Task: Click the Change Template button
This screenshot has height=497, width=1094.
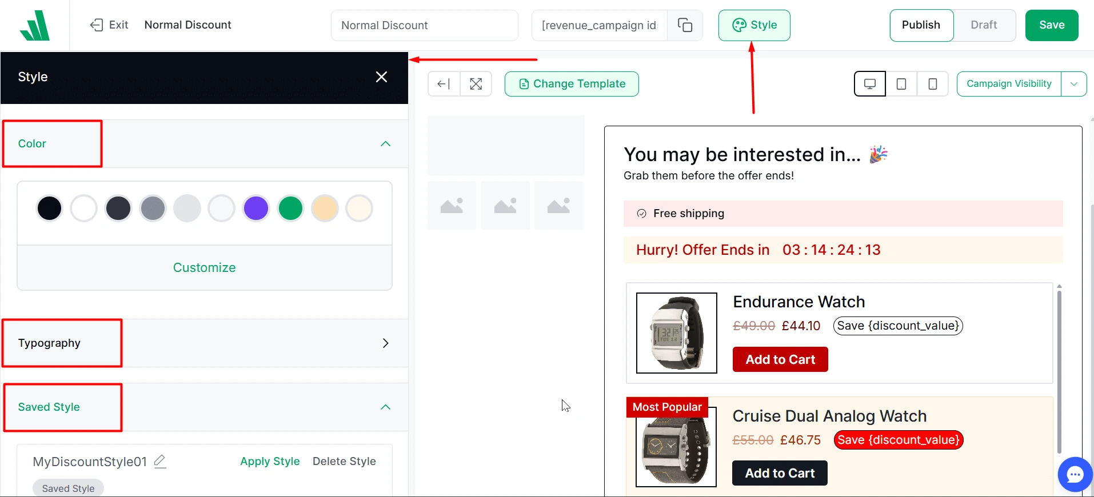Action: pyautogui.click(x=572, y=84)
